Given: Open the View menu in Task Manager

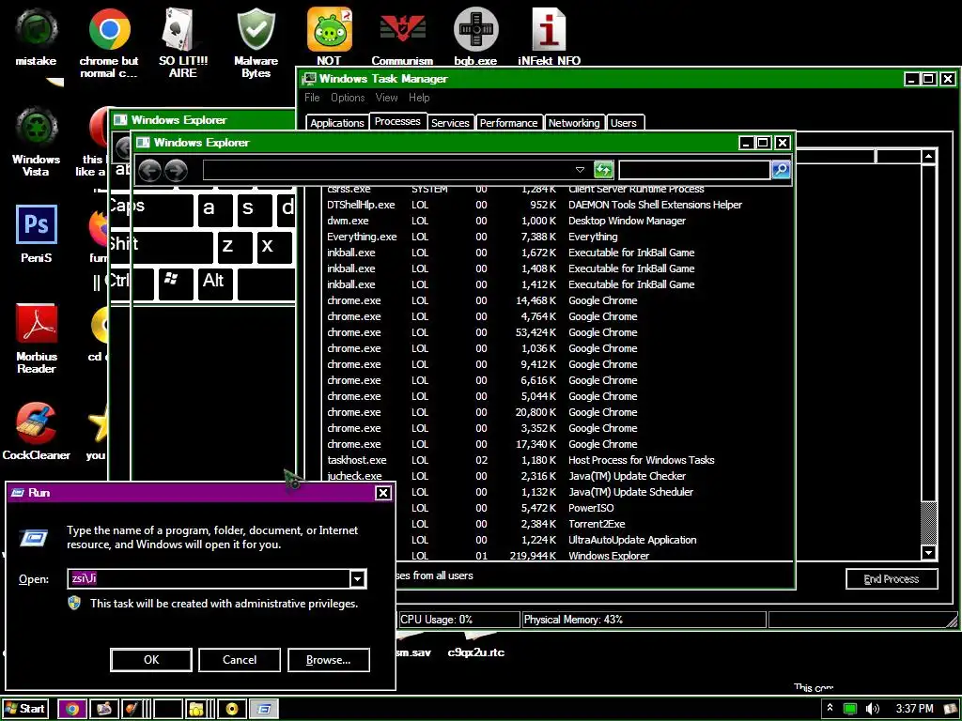Looking at the screenshot, I should pyautogui.click(x=386, y=98).
